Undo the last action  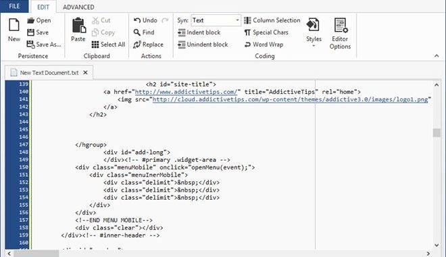[x=145, y=20]
